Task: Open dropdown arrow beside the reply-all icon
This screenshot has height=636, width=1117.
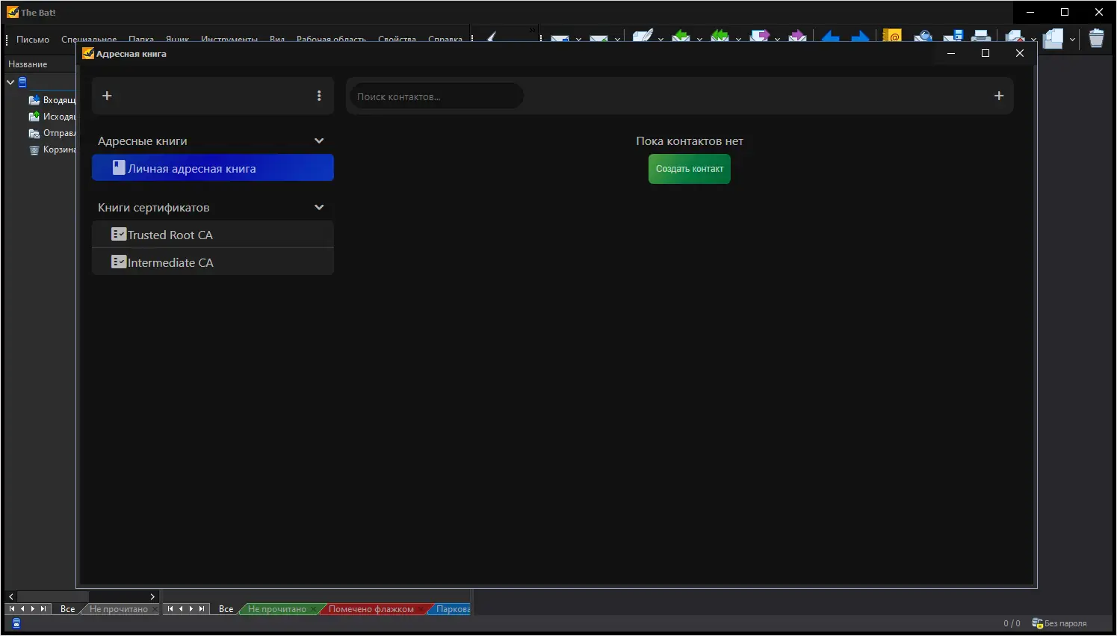Action: [738, 38]
